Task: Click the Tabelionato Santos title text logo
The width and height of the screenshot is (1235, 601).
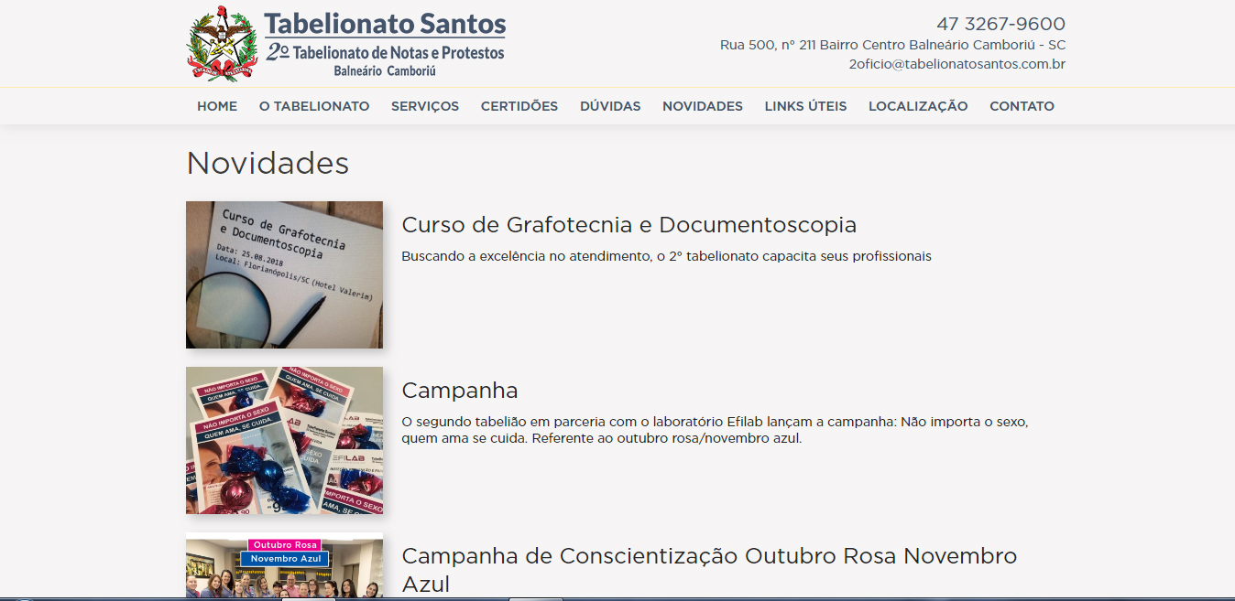Action: pyautogui.click(x=385, y=44)
